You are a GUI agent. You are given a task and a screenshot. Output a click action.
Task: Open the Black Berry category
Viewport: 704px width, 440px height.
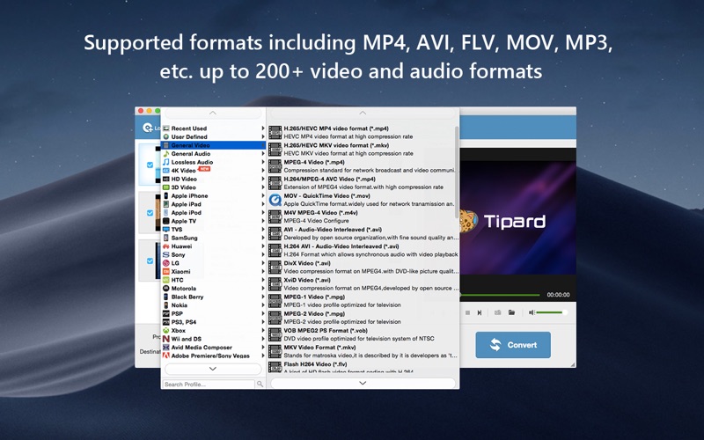tap(213, 297)
